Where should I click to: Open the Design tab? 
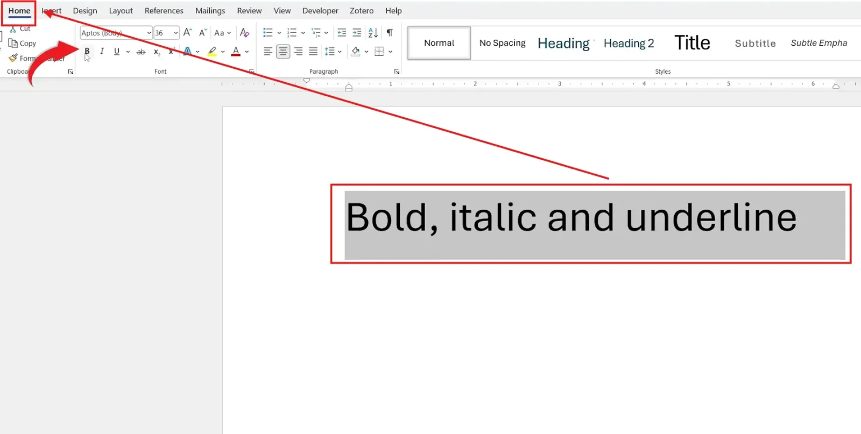85,11
